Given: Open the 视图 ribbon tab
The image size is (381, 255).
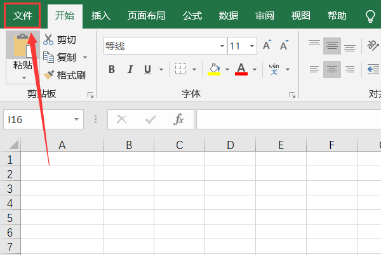Looking at the screenshot, I should pos(301,16).
